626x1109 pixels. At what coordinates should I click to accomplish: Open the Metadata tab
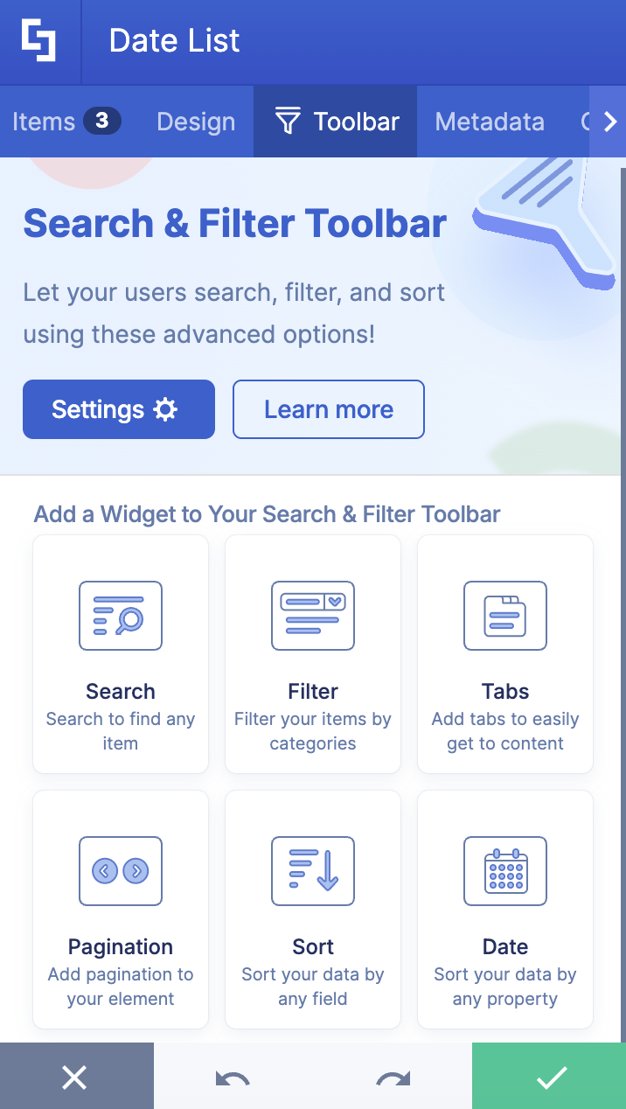tap(489, 122)
